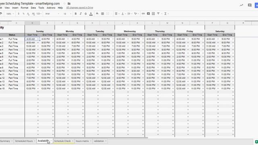The height and width of the screenshot is (145, 258).
Task: Click All changes saved in Drive link
Action: 80,8
